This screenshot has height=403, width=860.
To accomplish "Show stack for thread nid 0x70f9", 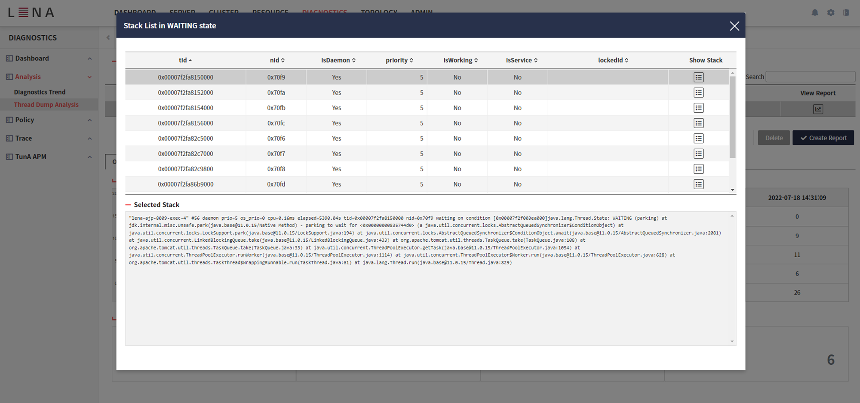I will click(x=698, y=77).
